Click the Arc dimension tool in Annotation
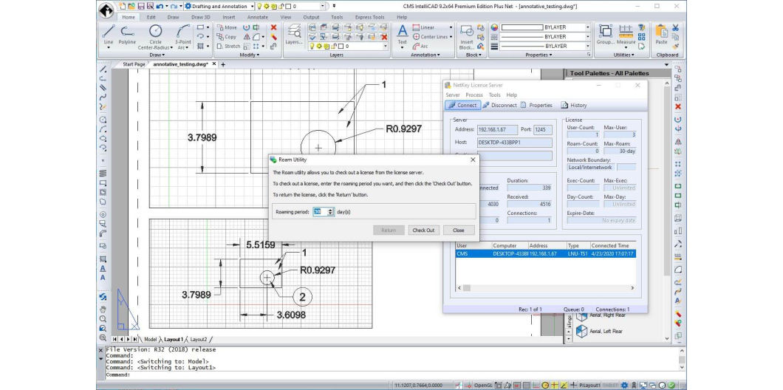This screenshot has width=783, height=390. tap(420, 46)
